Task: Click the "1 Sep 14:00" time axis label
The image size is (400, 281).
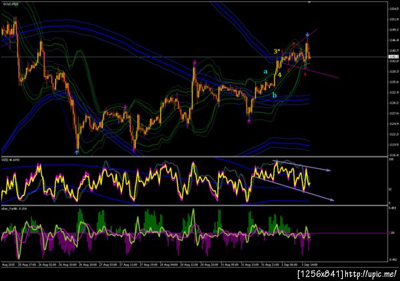Action: [310, 265]
